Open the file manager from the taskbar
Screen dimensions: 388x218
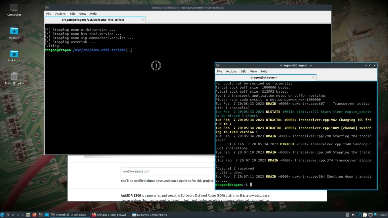tap(28, 215)
